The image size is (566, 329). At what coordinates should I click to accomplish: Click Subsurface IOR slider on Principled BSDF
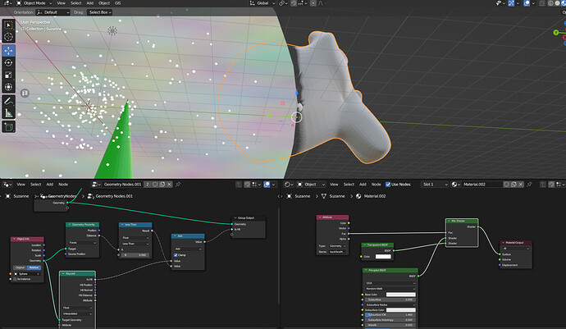(x=390, y=314)
